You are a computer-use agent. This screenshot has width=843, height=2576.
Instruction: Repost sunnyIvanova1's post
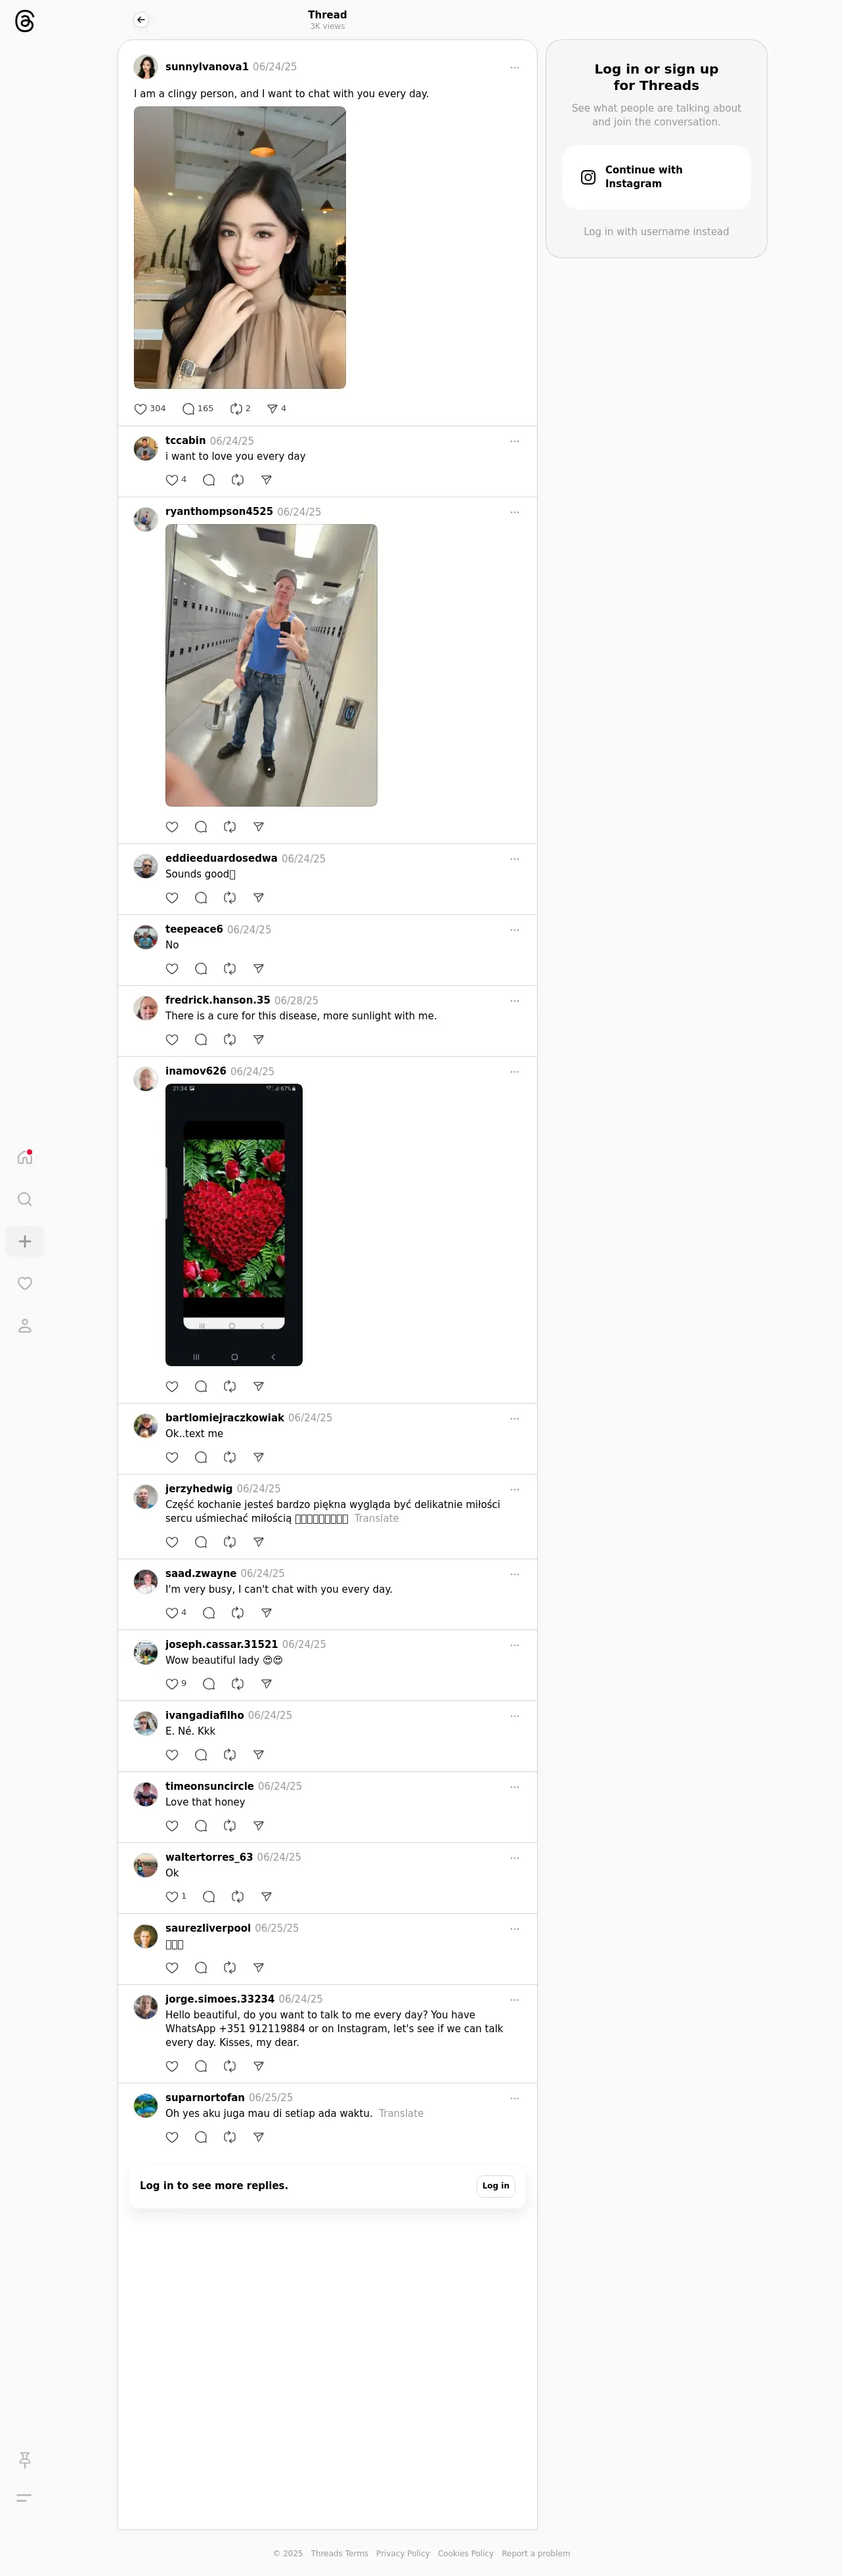pyautogui.click(x=236, y=409)
